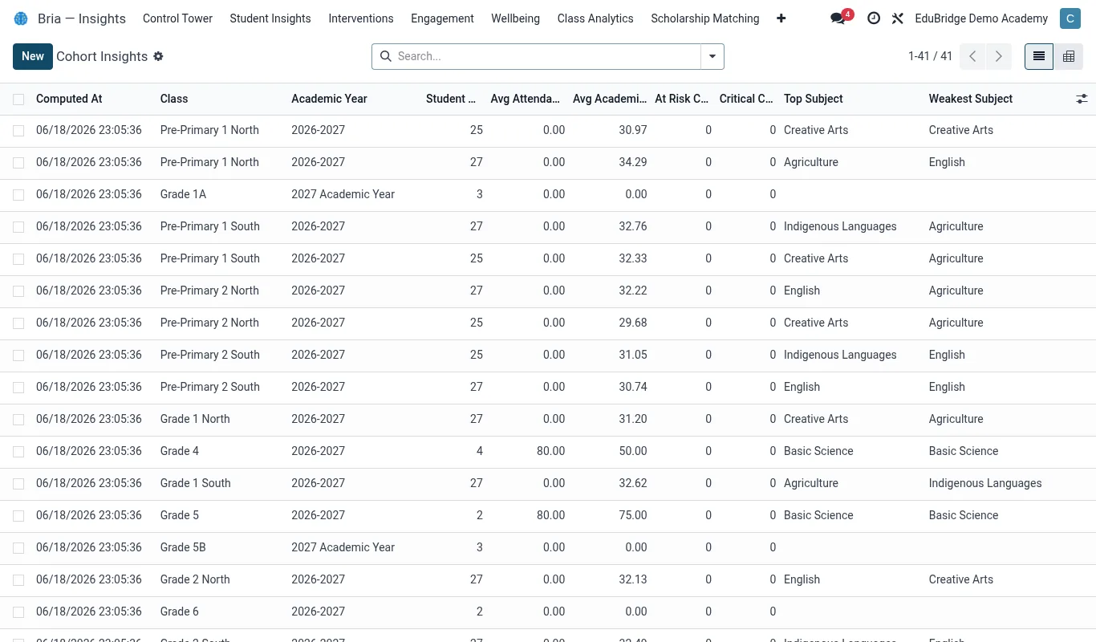Go to the previous page of records
The width and height of the screenshot is (1096, 642).
click(972, 56)
